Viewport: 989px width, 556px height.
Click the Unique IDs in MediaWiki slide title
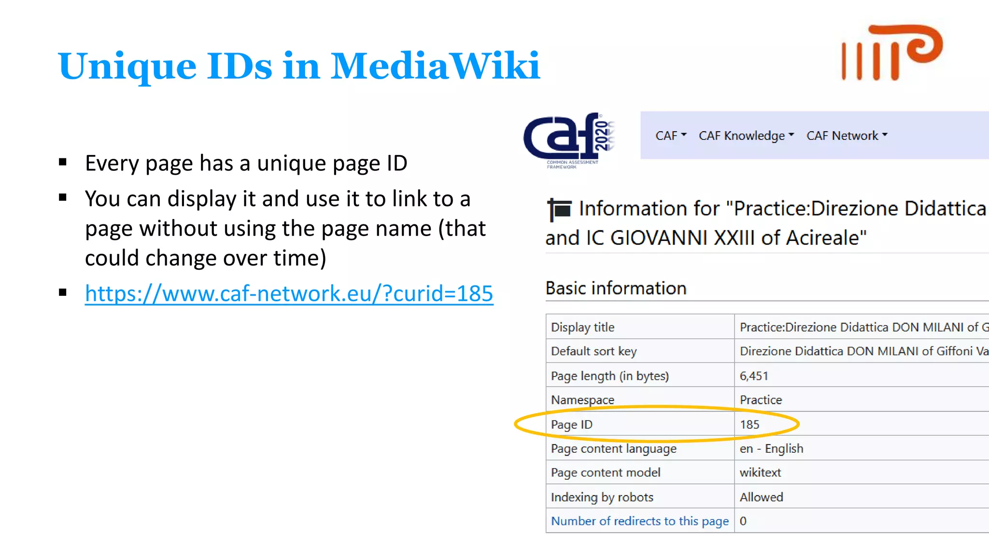point(298,66)
